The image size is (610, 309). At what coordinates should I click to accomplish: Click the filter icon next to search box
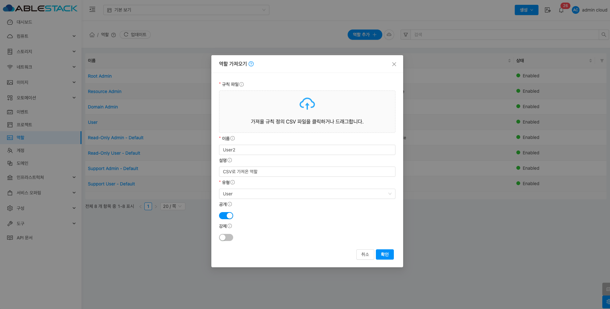coord(406,35)
